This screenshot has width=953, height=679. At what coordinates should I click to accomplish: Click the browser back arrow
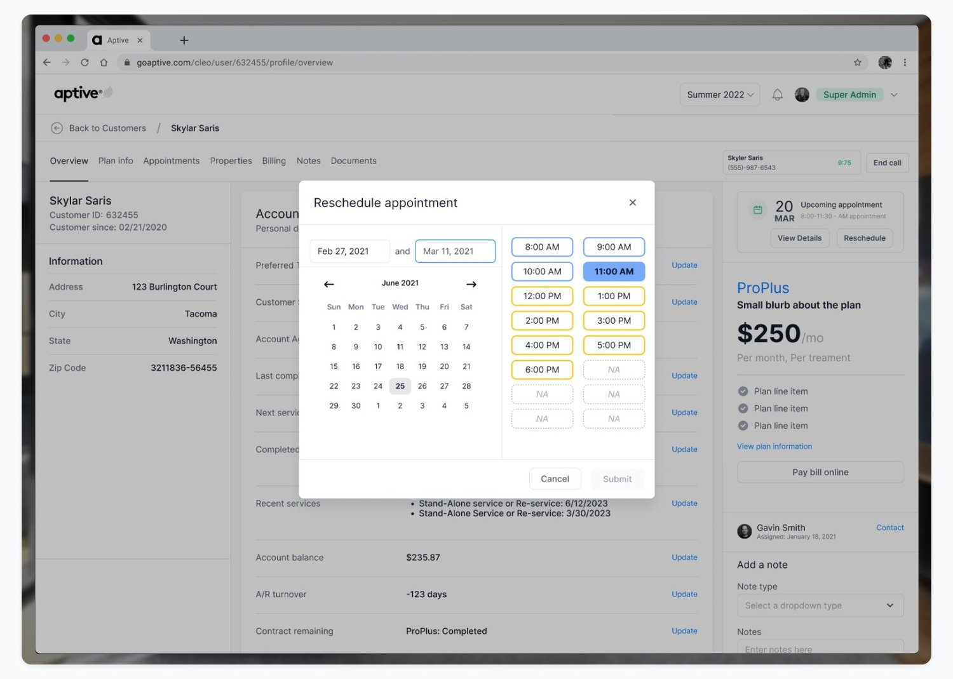click(x=46, y=62)
